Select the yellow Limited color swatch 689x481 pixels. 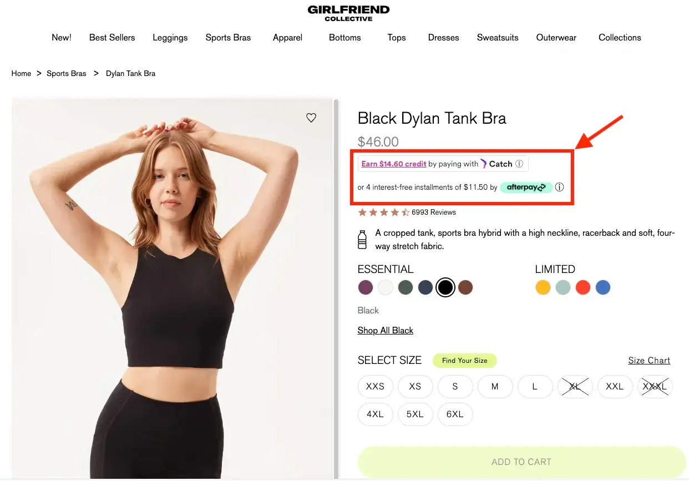(x=543, y=287)
